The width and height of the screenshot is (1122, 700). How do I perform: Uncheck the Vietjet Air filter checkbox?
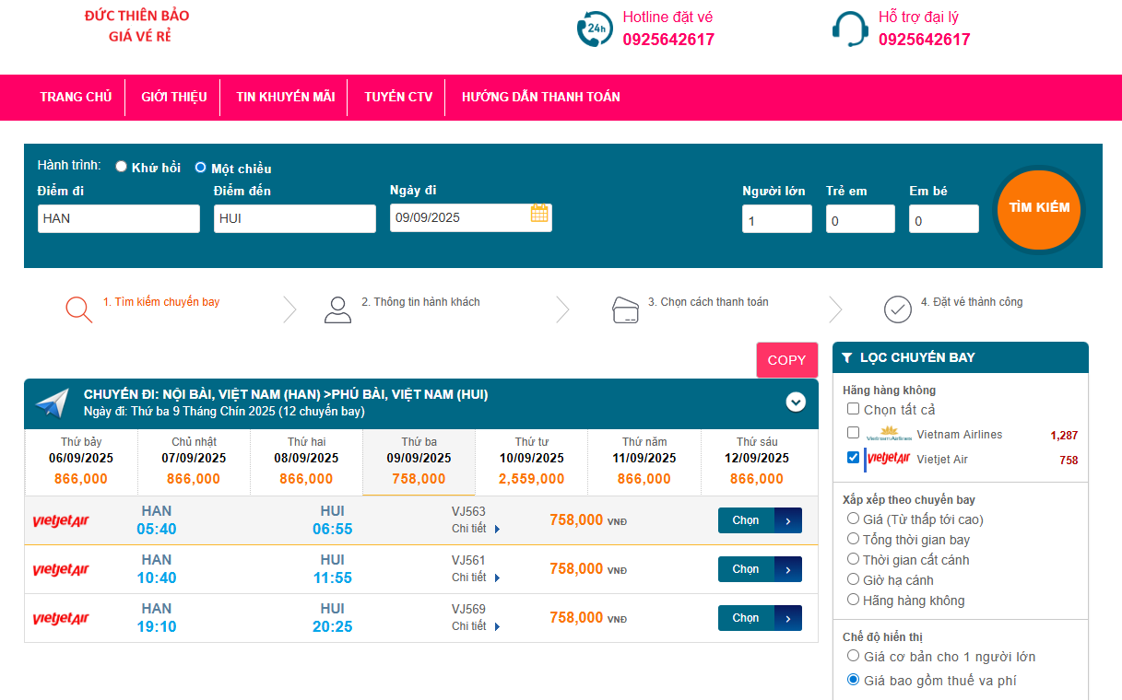tap(853, 458)
